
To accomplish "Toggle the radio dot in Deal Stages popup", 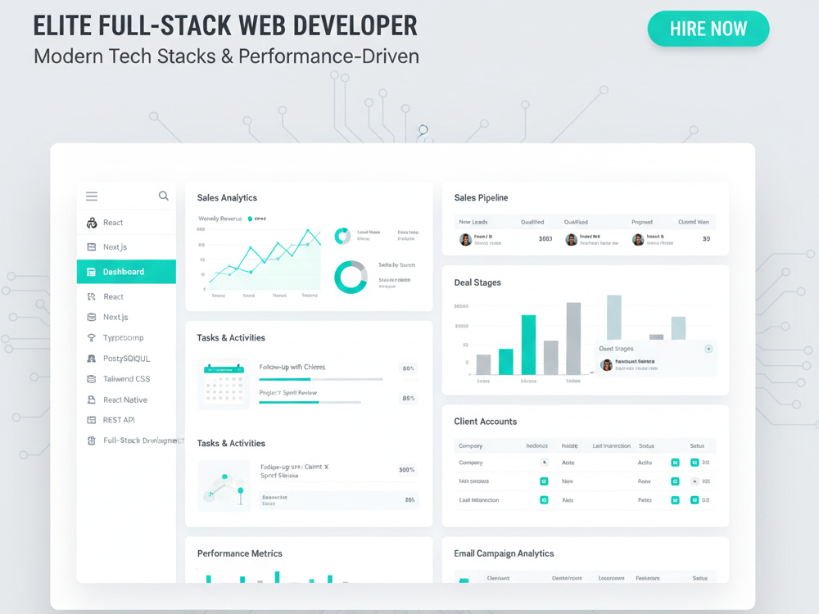I will pos(708,349).
